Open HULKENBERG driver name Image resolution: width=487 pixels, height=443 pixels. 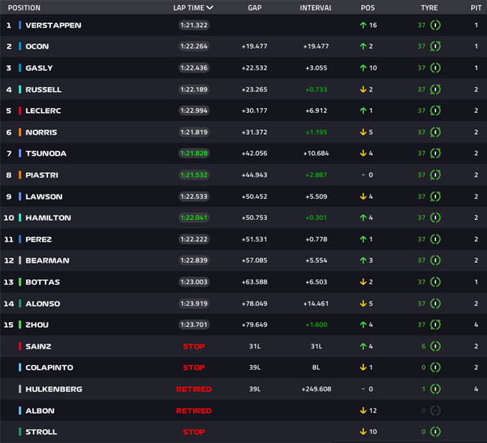point(54,389)
